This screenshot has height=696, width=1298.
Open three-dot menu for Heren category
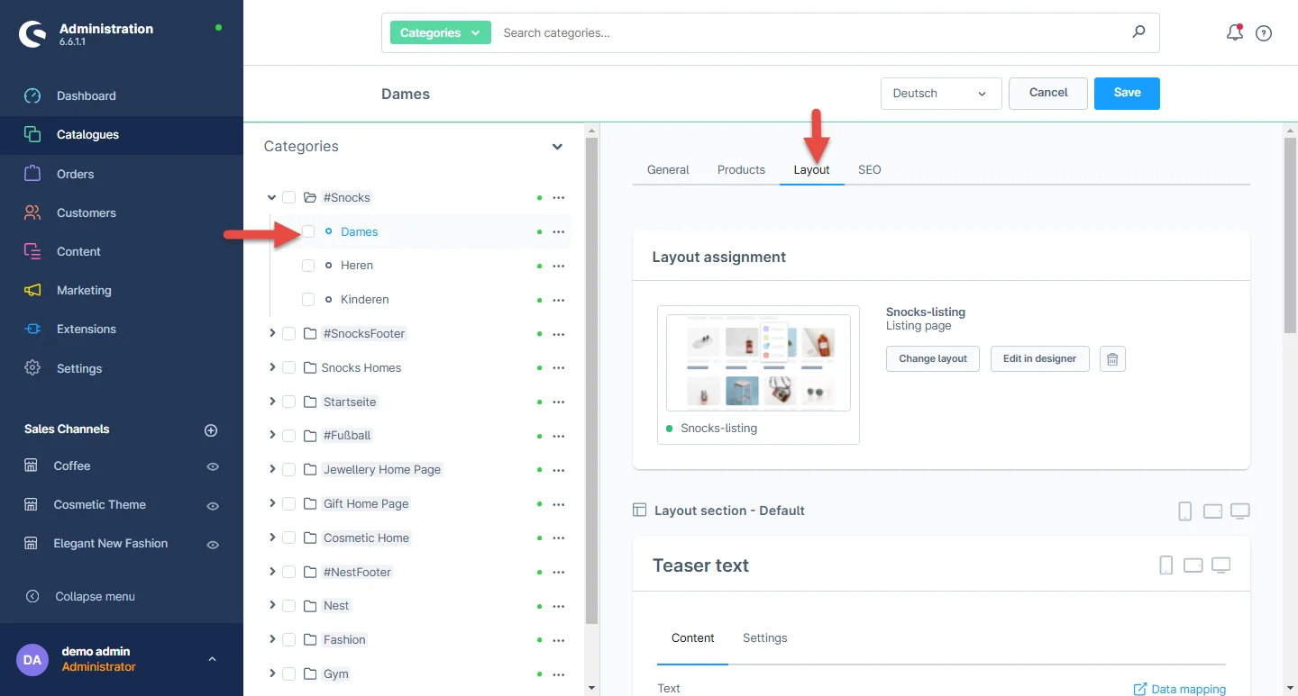pos(558,266)
